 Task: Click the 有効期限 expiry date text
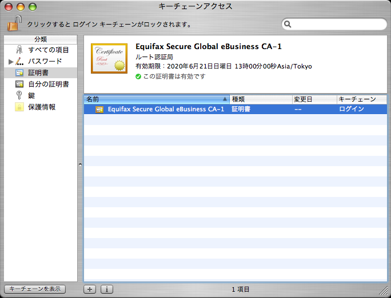(224, 66)
